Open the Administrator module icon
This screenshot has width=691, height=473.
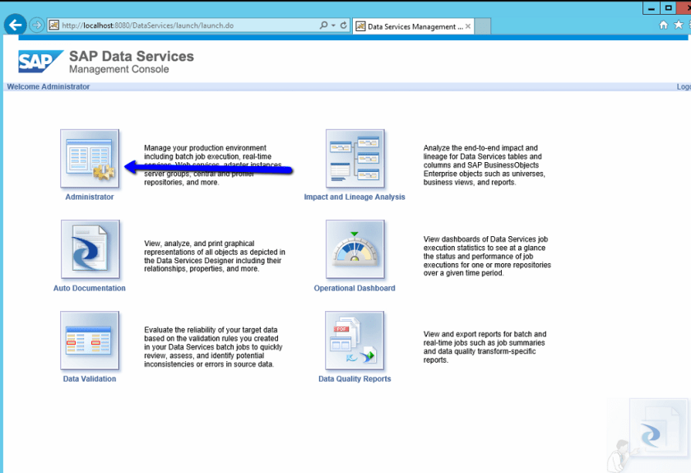pos(90,159)
